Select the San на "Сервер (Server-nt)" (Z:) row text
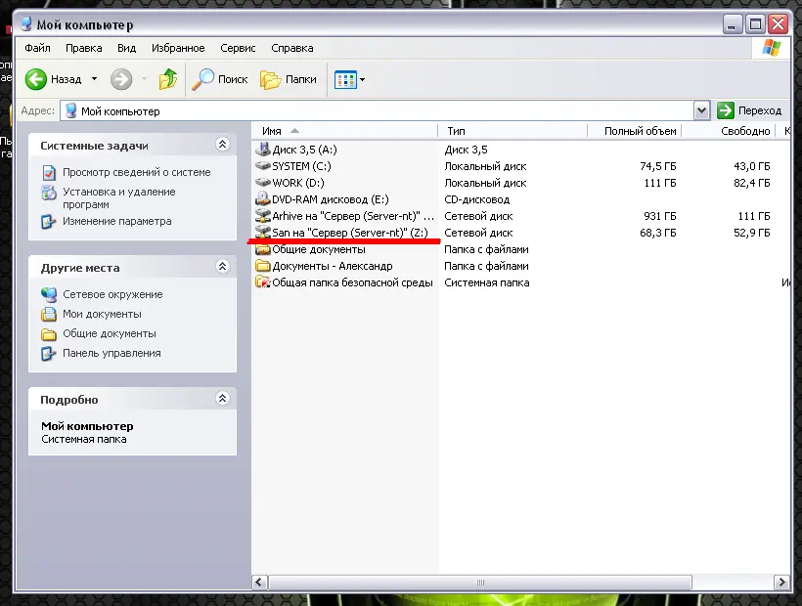The height and width of the screenshot is (606, 802). [350, 233]
